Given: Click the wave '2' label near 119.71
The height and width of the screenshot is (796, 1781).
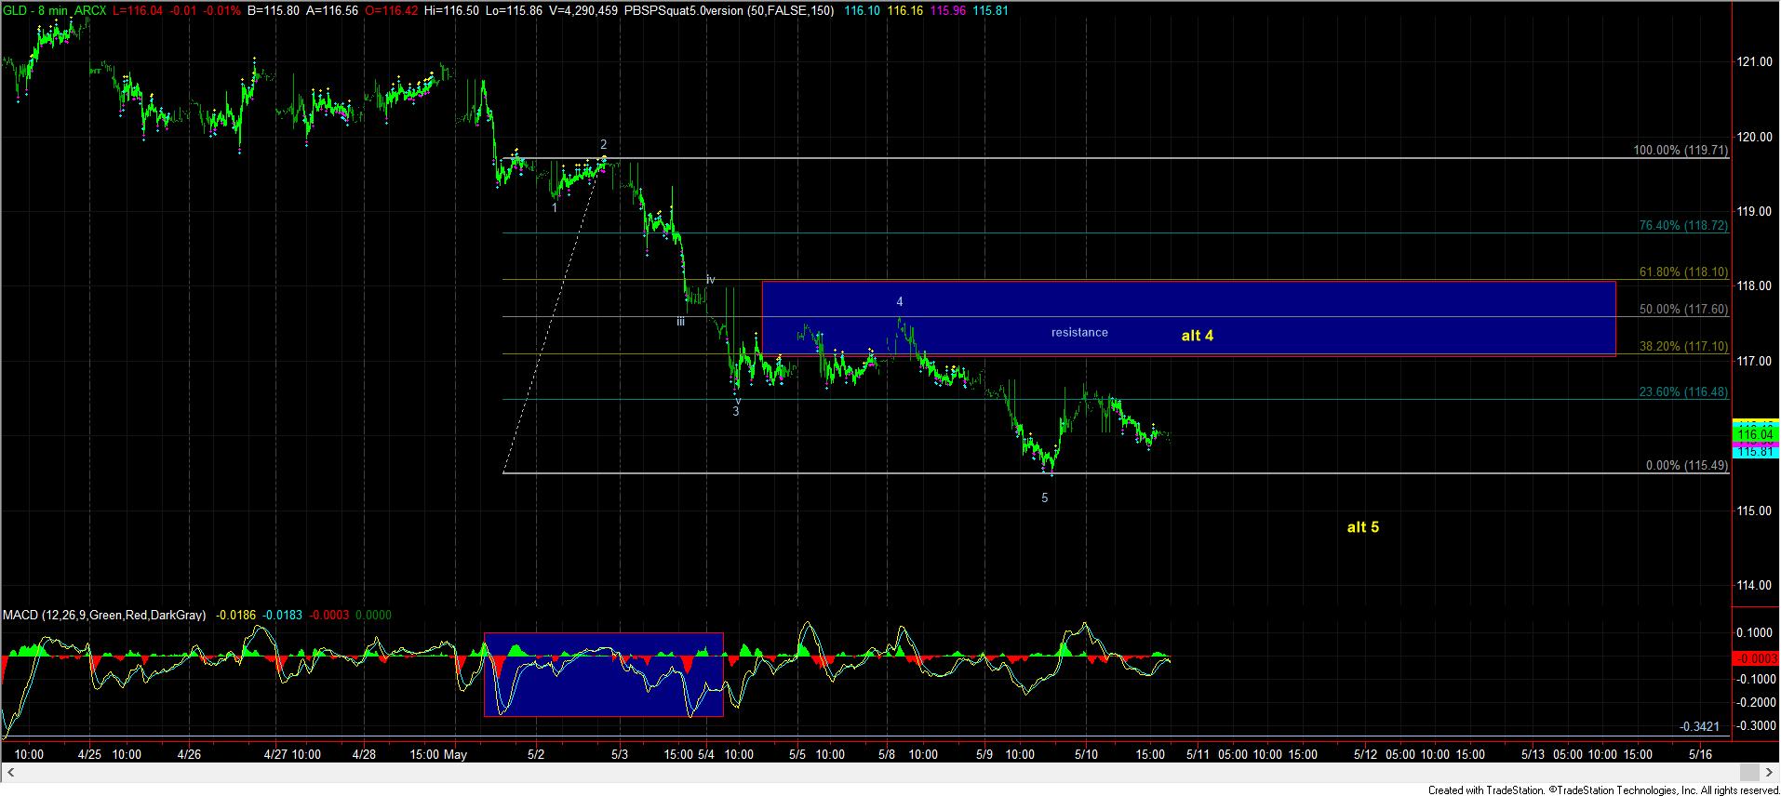Looking at the screenshot, I should click(604, 144).
